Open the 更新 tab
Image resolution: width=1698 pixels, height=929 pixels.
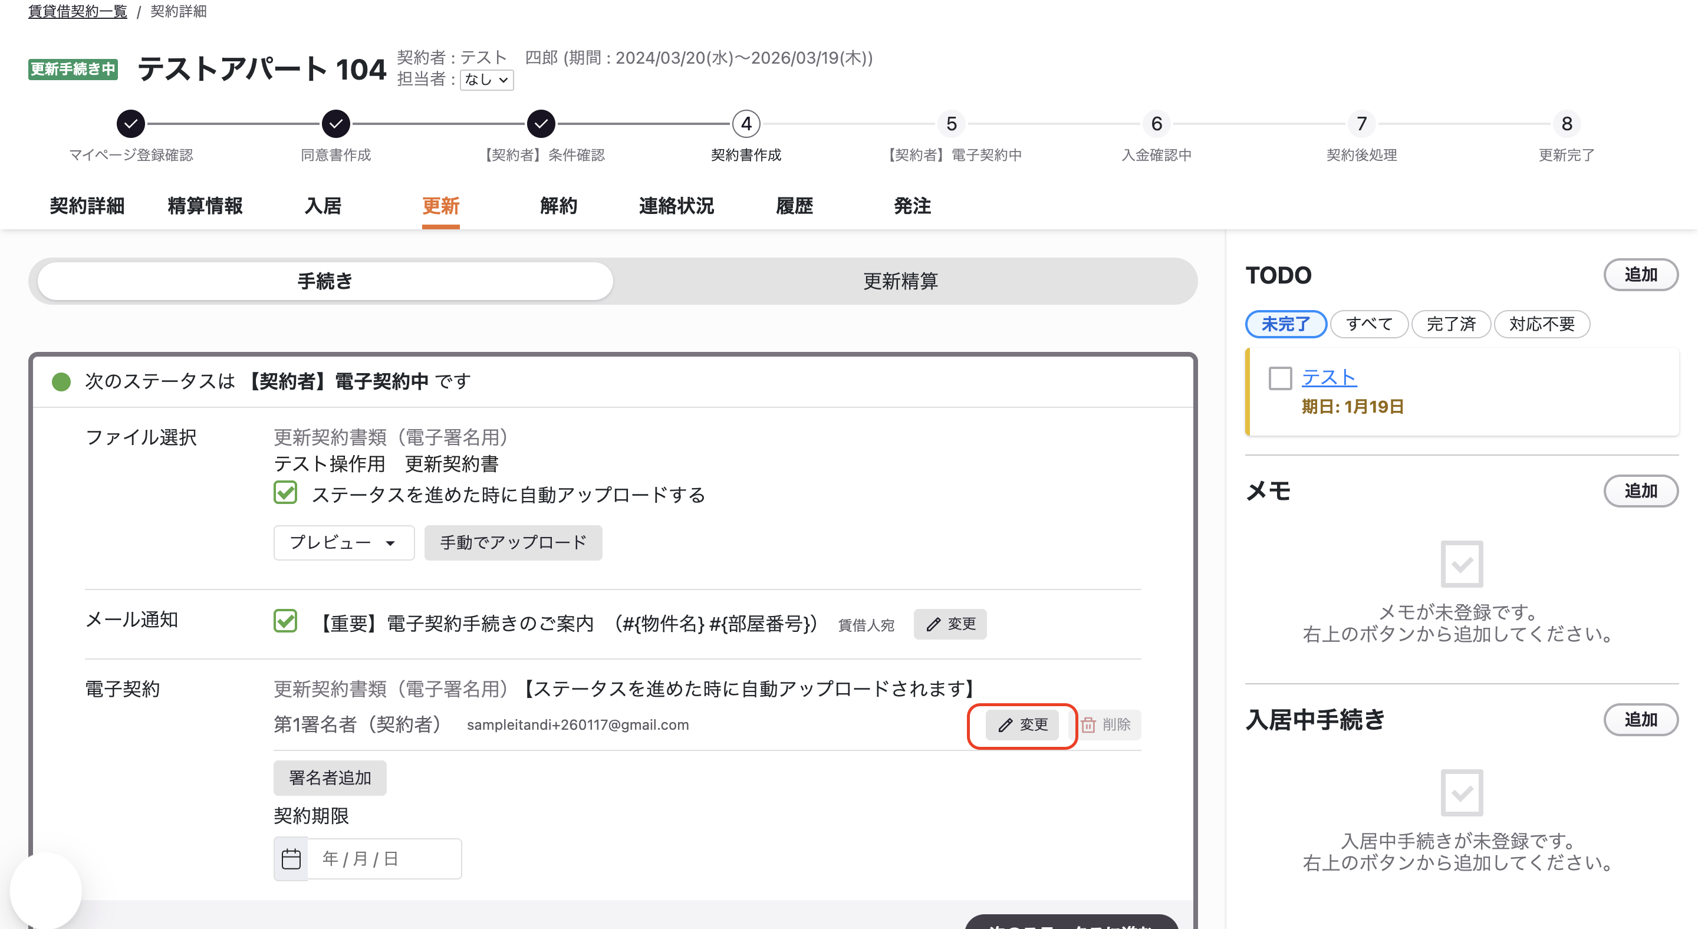coord(441,206)
